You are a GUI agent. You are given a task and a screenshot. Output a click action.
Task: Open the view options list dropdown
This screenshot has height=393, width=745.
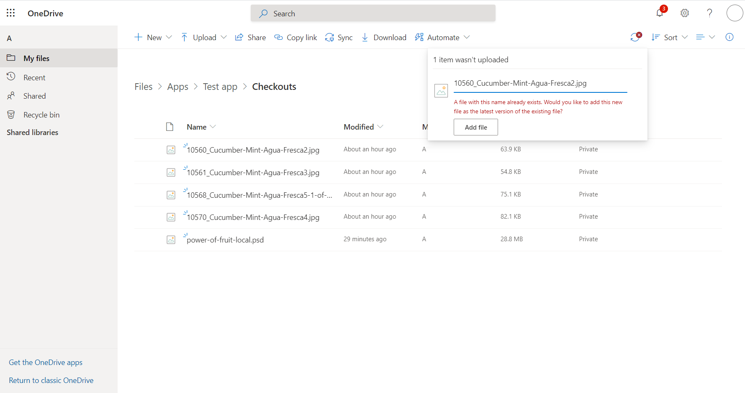[x=706, y=37]
